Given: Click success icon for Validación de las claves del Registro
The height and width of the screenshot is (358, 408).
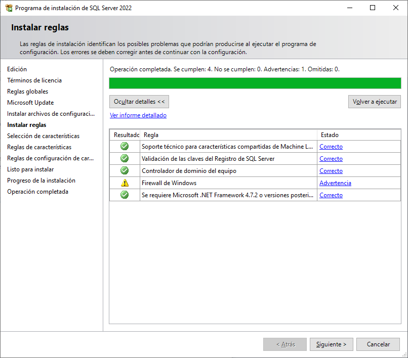Looking at the screenshot, I should pos(124,158).
